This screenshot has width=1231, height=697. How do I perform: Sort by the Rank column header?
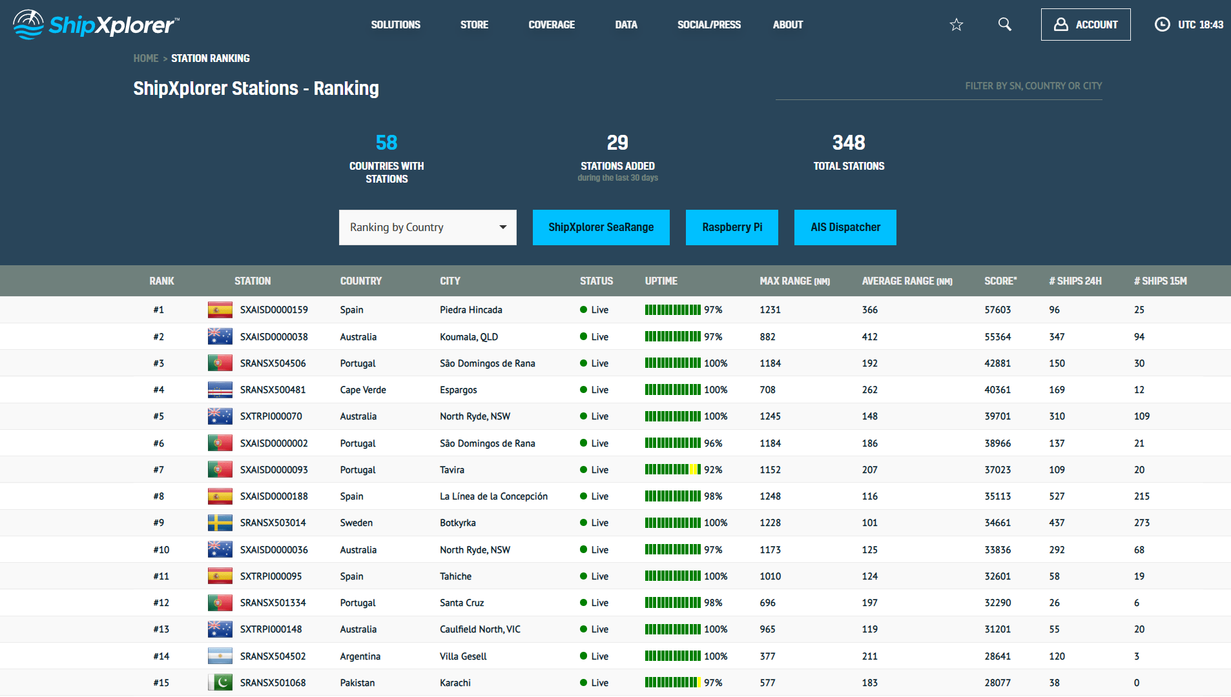pos(161,281)
